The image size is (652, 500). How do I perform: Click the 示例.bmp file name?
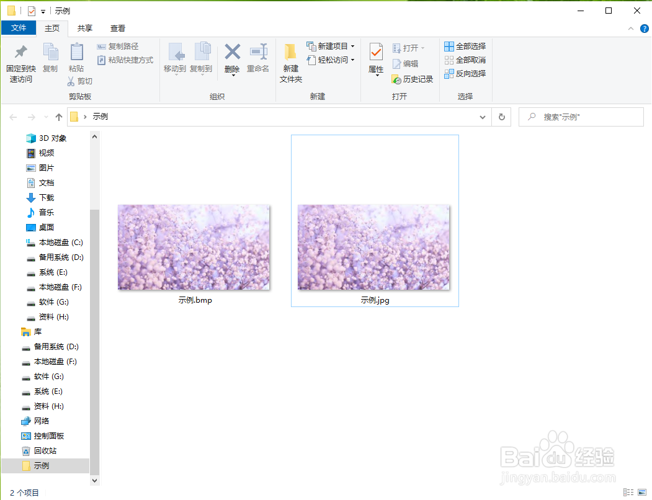pyautogui.click(x=195, y=300)
